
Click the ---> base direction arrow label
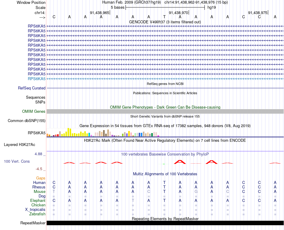coord(42,17)
